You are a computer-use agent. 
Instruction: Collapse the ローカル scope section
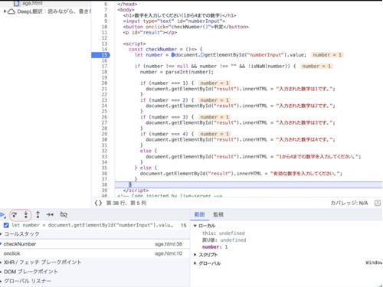[195, 226]
